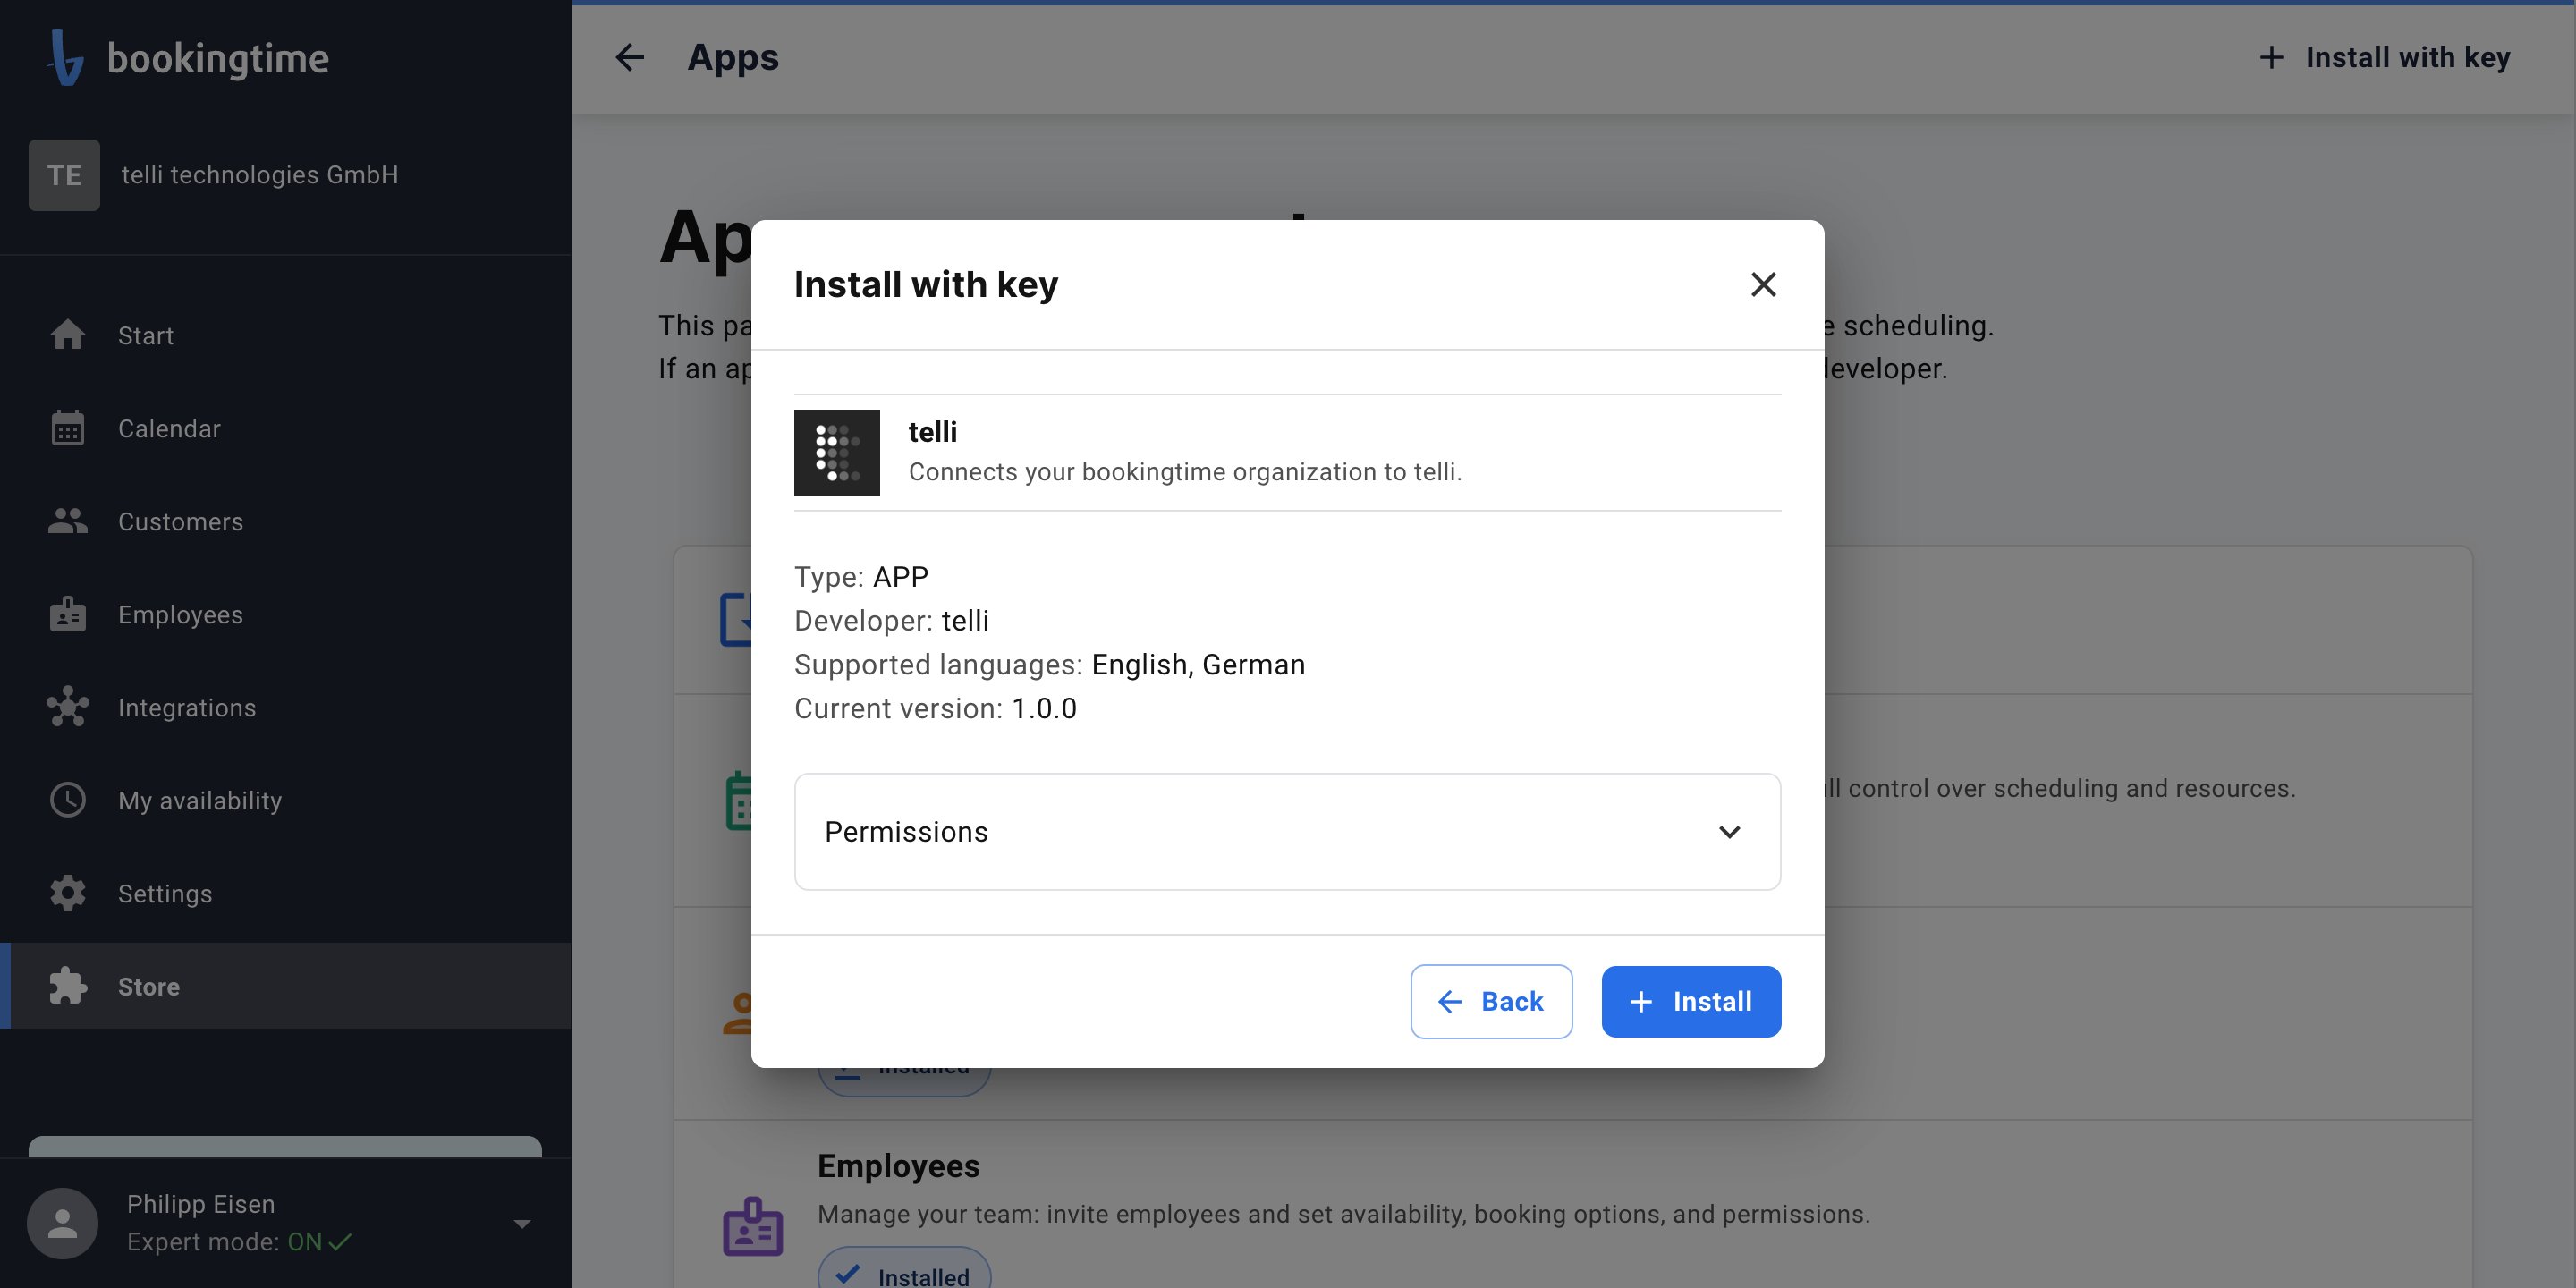The width and height of the screenshot is (2576, 1288).
Task: Click the Install with key dialog title
Action: pyautogui.click(x=926, y=285)
